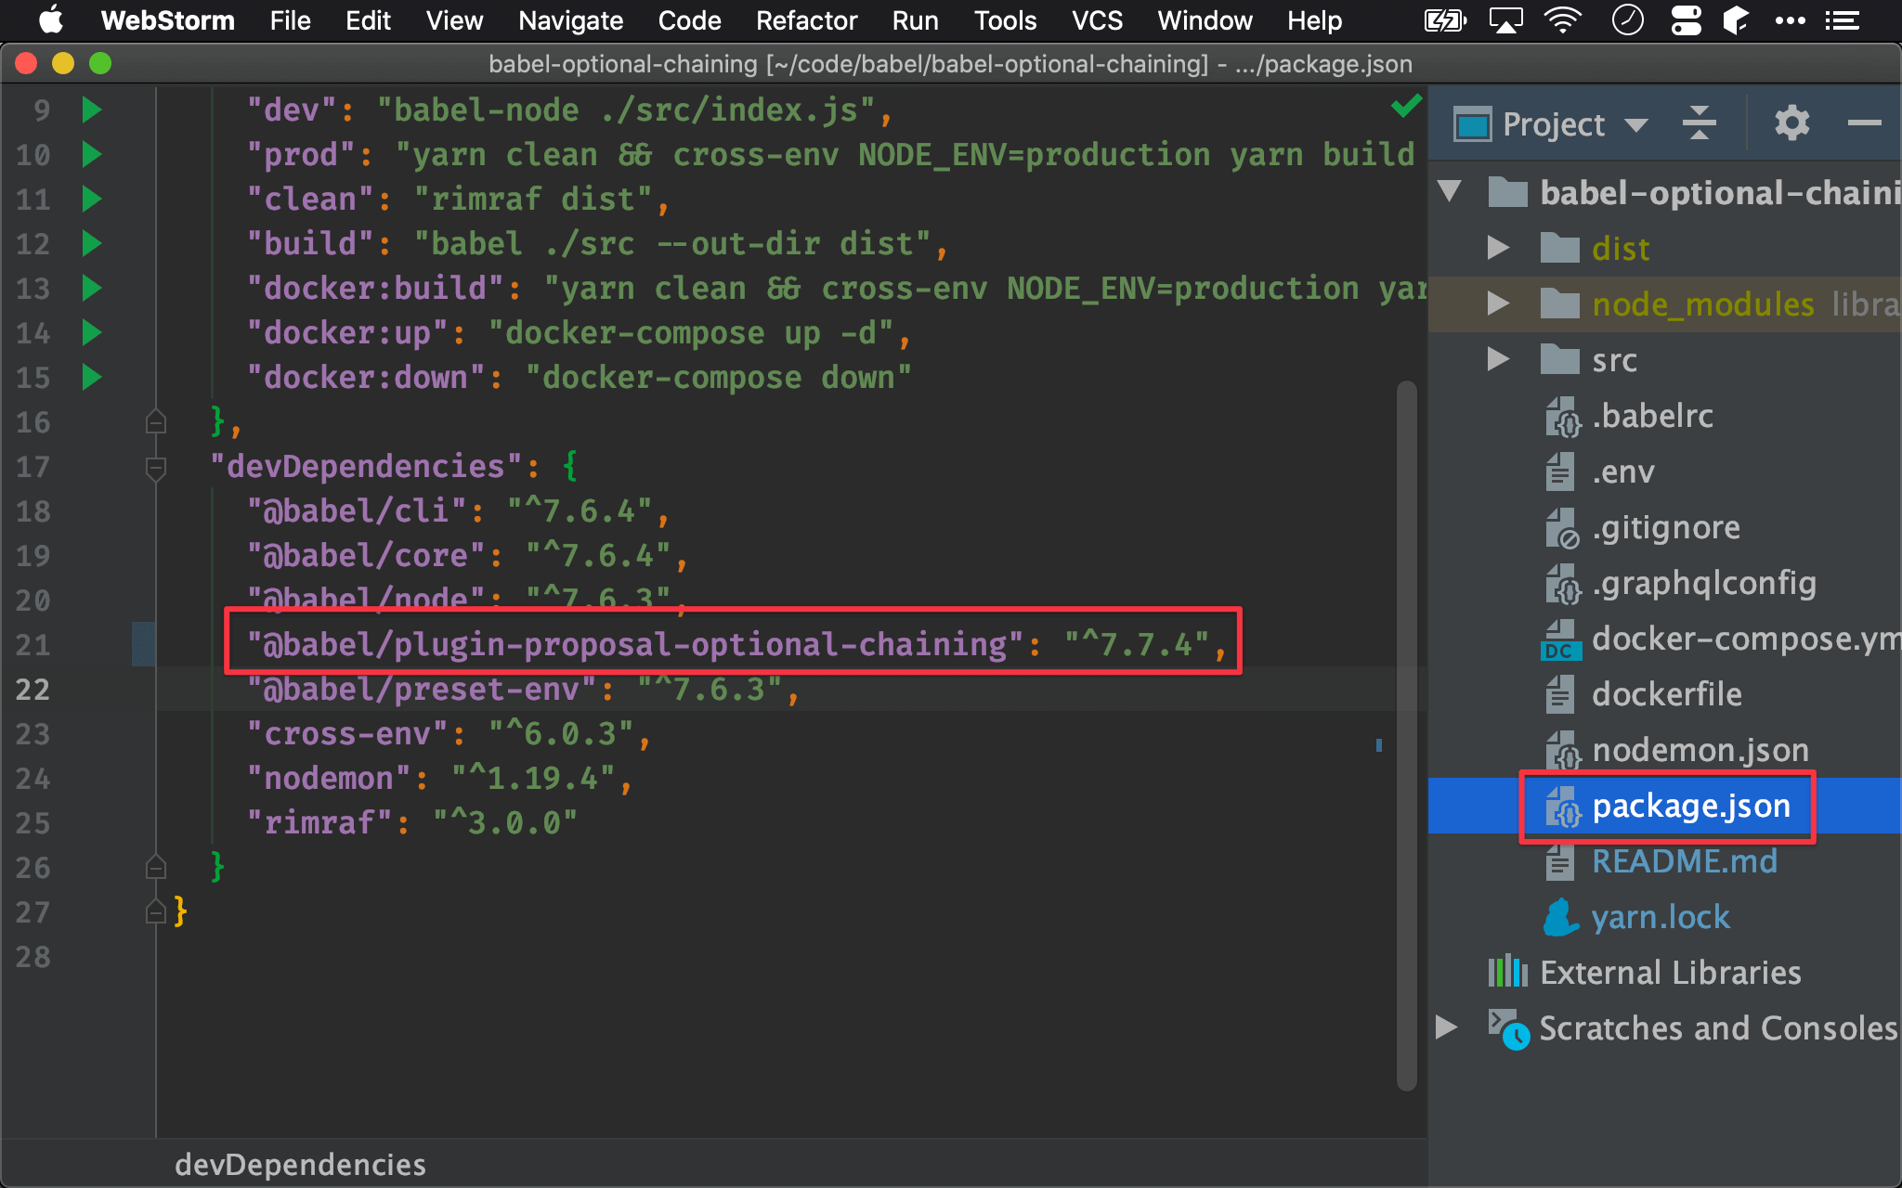Open Notification Center list icon
Viewport: 1902px width, 1188px height.
[x=1842, y=20]
